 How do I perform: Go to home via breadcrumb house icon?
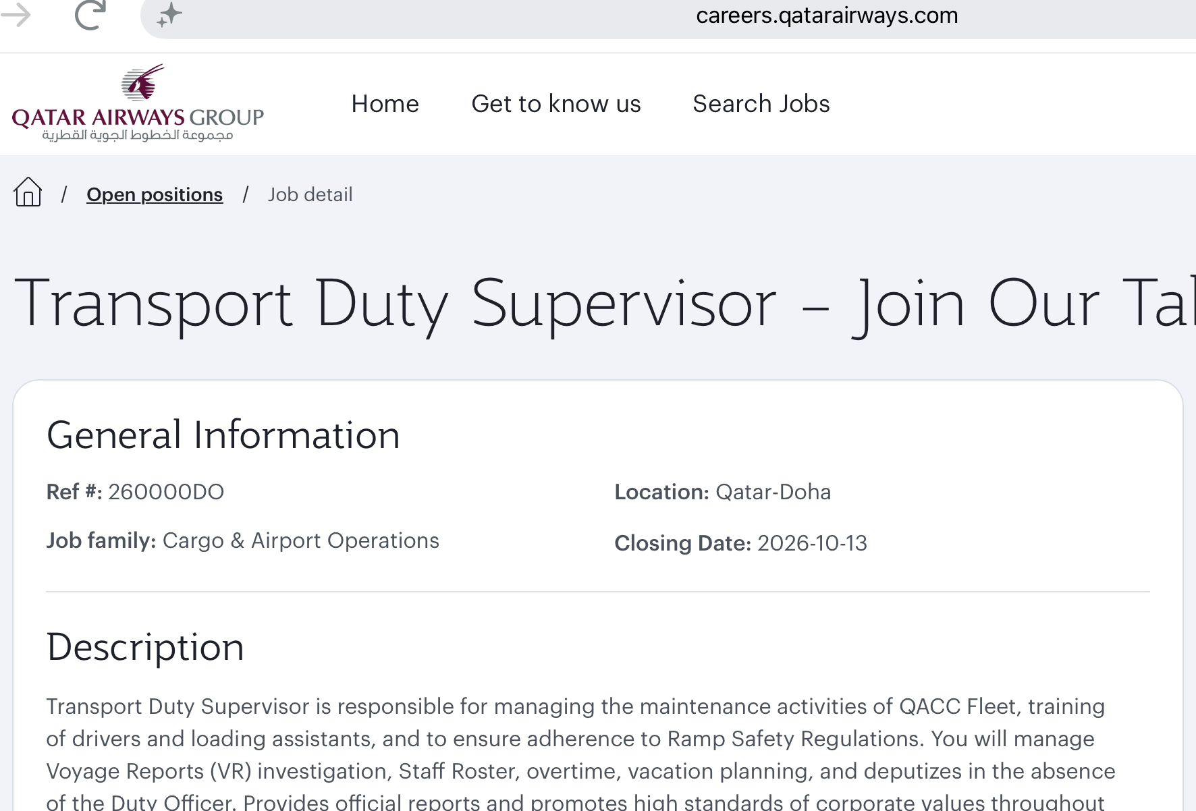pos(28,192)
